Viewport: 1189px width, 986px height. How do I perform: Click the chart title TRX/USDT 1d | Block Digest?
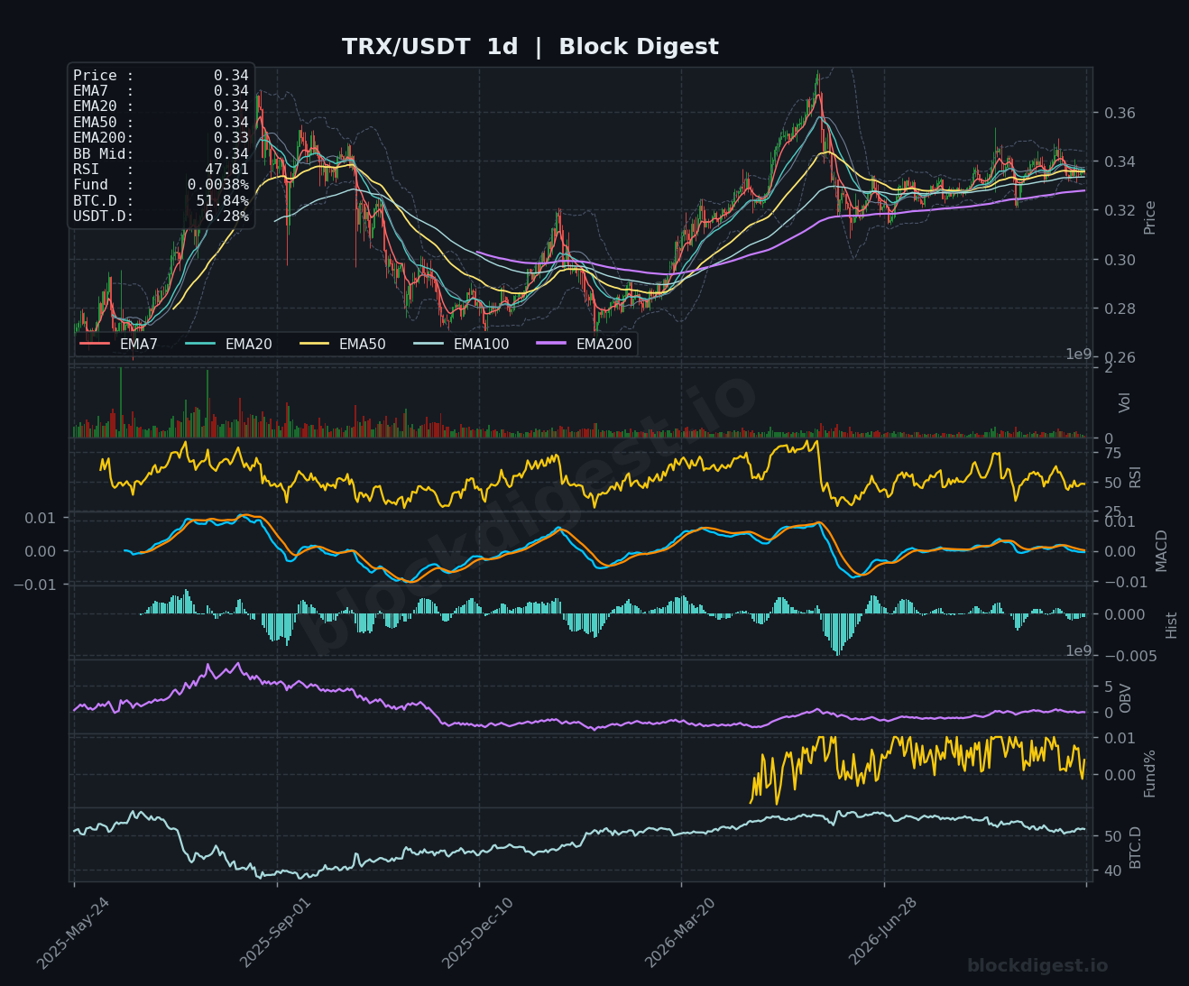coord(530,47)
